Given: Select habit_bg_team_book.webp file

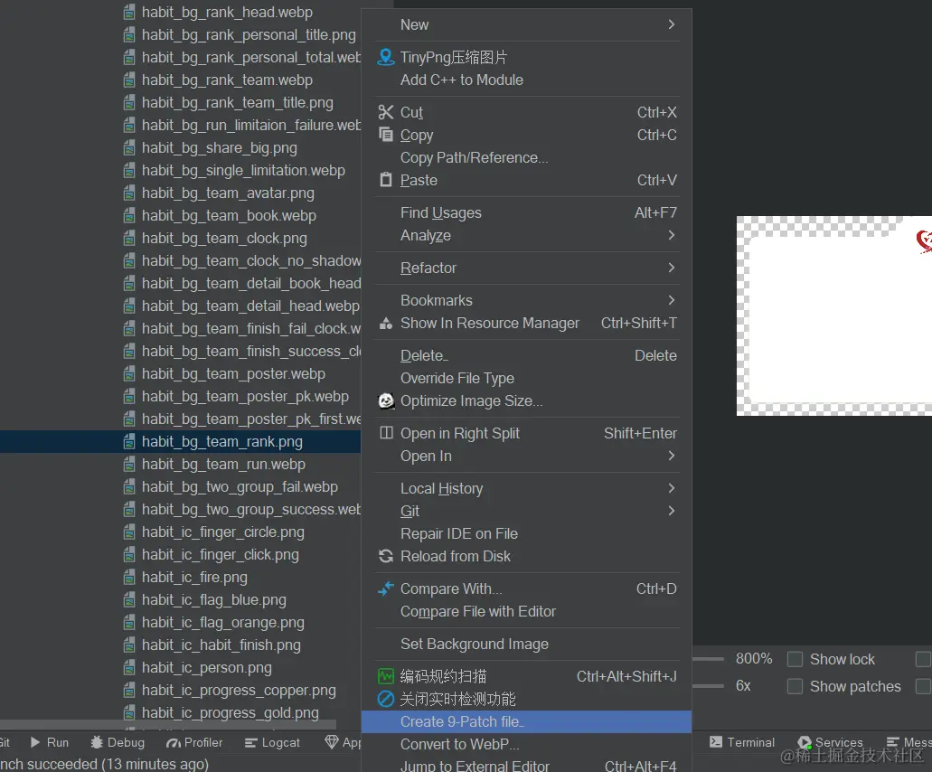Looking at the screenshot, I should (x=229, y=216).
